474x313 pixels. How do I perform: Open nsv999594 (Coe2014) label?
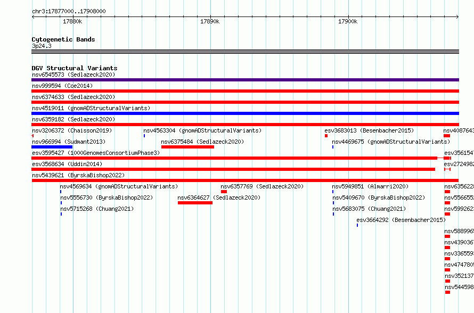tap(62, 86)
